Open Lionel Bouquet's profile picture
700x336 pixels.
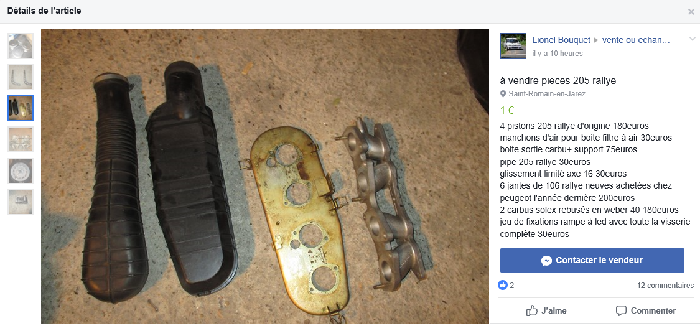pos(513,46)
